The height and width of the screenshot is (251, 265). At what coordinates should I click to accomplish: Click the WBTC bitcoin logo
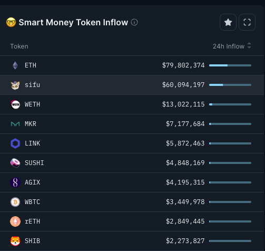[15, 202]
